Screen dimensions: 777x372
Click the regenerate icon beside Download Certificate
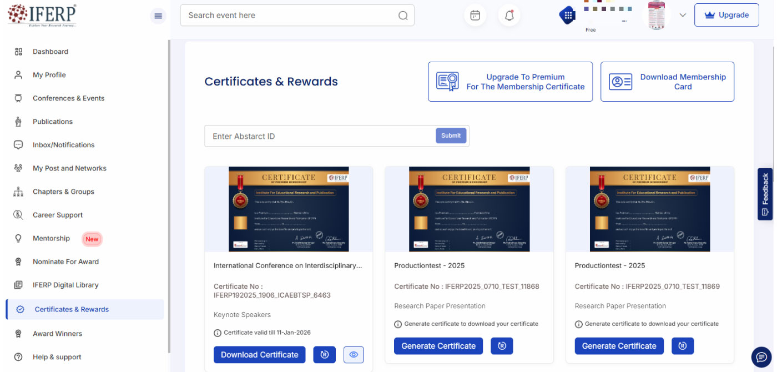[324, 354]
